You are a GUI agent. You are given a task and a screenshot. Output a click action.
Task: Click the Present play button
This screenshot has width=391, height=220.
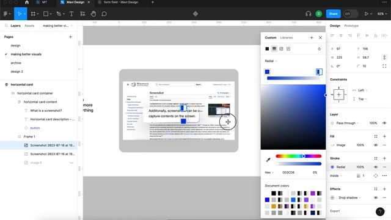tap(367, 13)
